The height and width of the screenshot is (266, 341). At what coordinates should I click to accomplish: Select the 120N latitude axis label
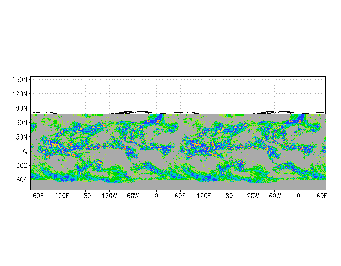(x=20, y=94)
